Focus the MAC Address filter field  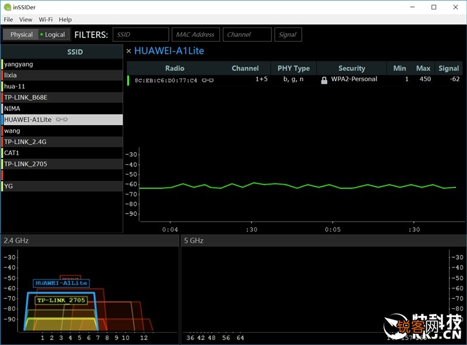(196, 34)
